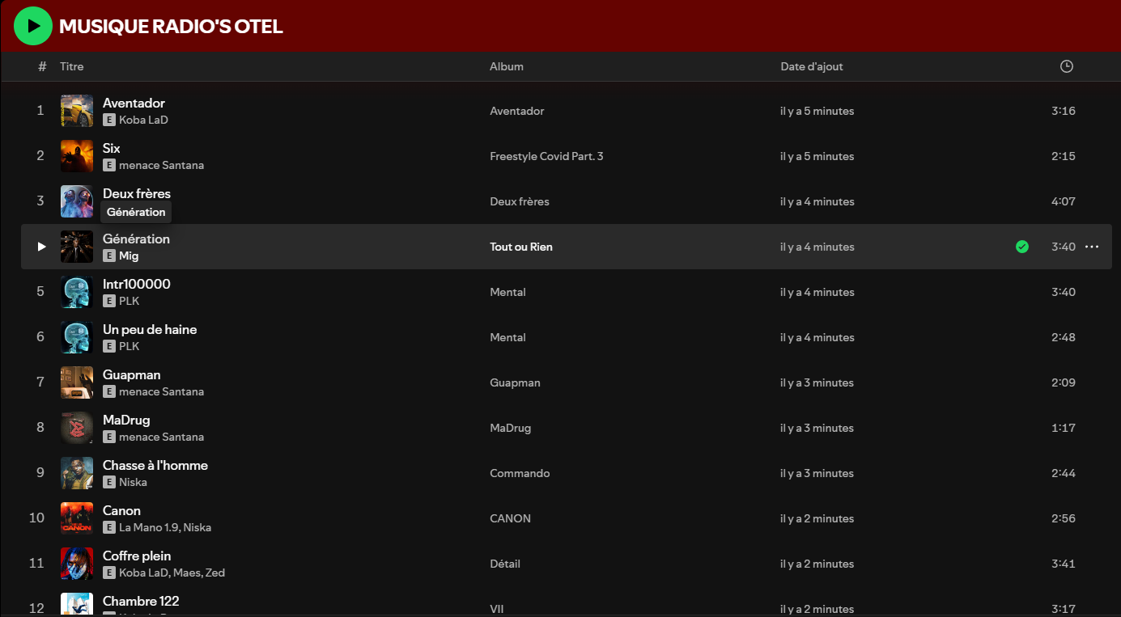This screenshot has height=617, width=1121.
Task: Sort by the # column header
Action: point(42,66)
